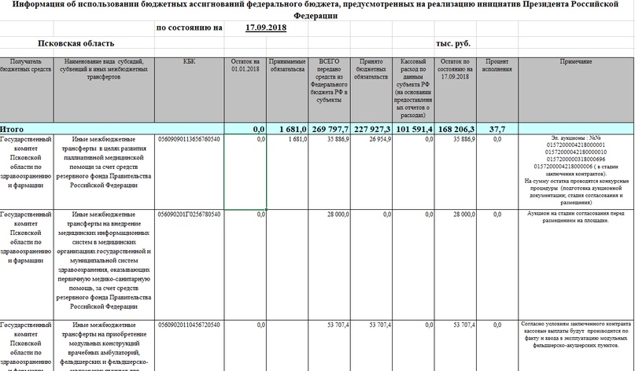Click the total 269 797,7 cell

pyautogui.click(x=329, y=129)
